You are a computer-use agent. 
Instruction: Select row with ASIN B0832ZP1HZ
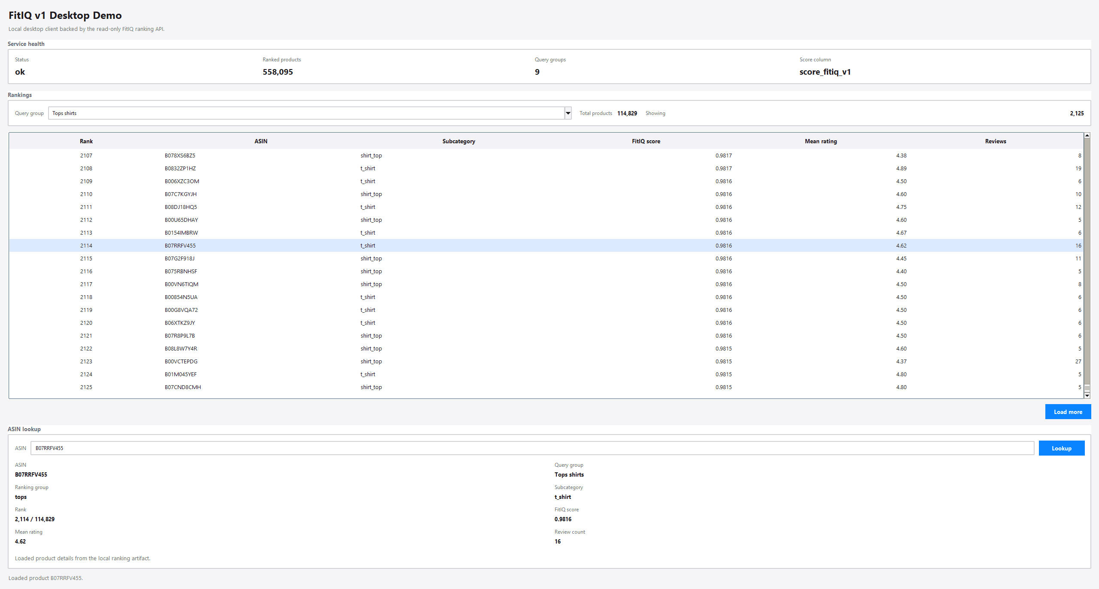546,168
